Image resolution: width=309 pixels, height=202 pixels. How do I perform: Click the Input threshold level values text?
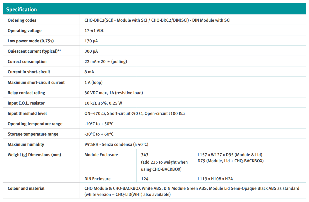[135, 114]
